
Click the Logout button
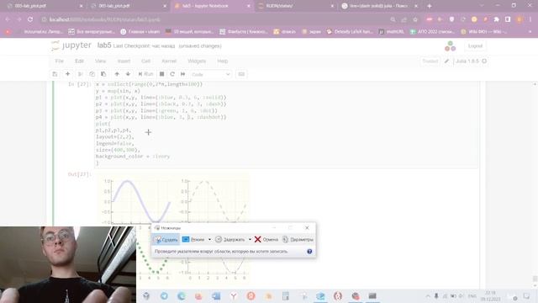point(475,46)
